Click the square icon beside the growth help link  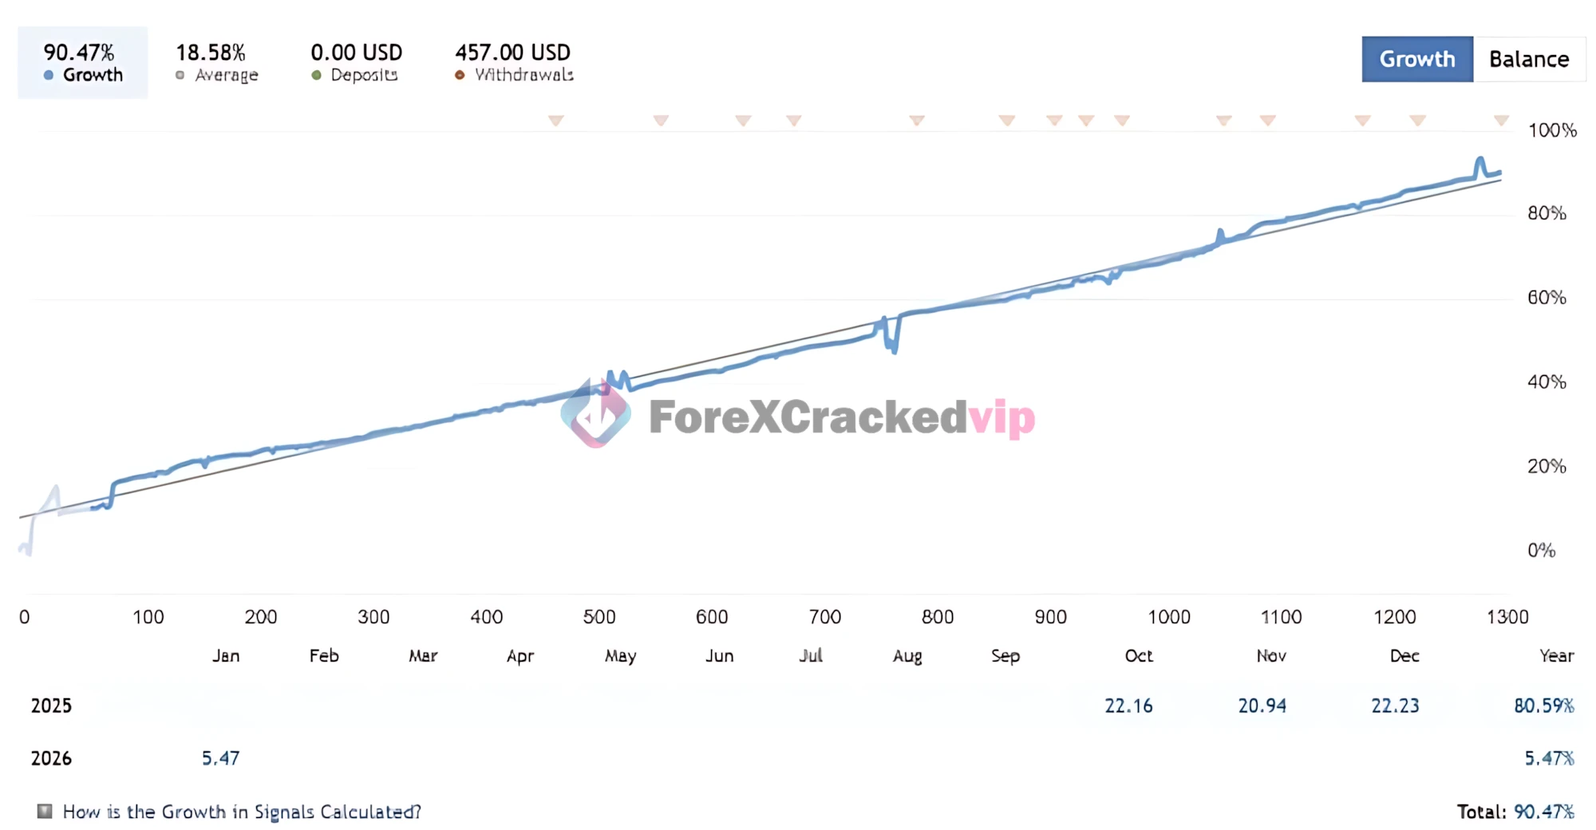(x=45, y=812)
